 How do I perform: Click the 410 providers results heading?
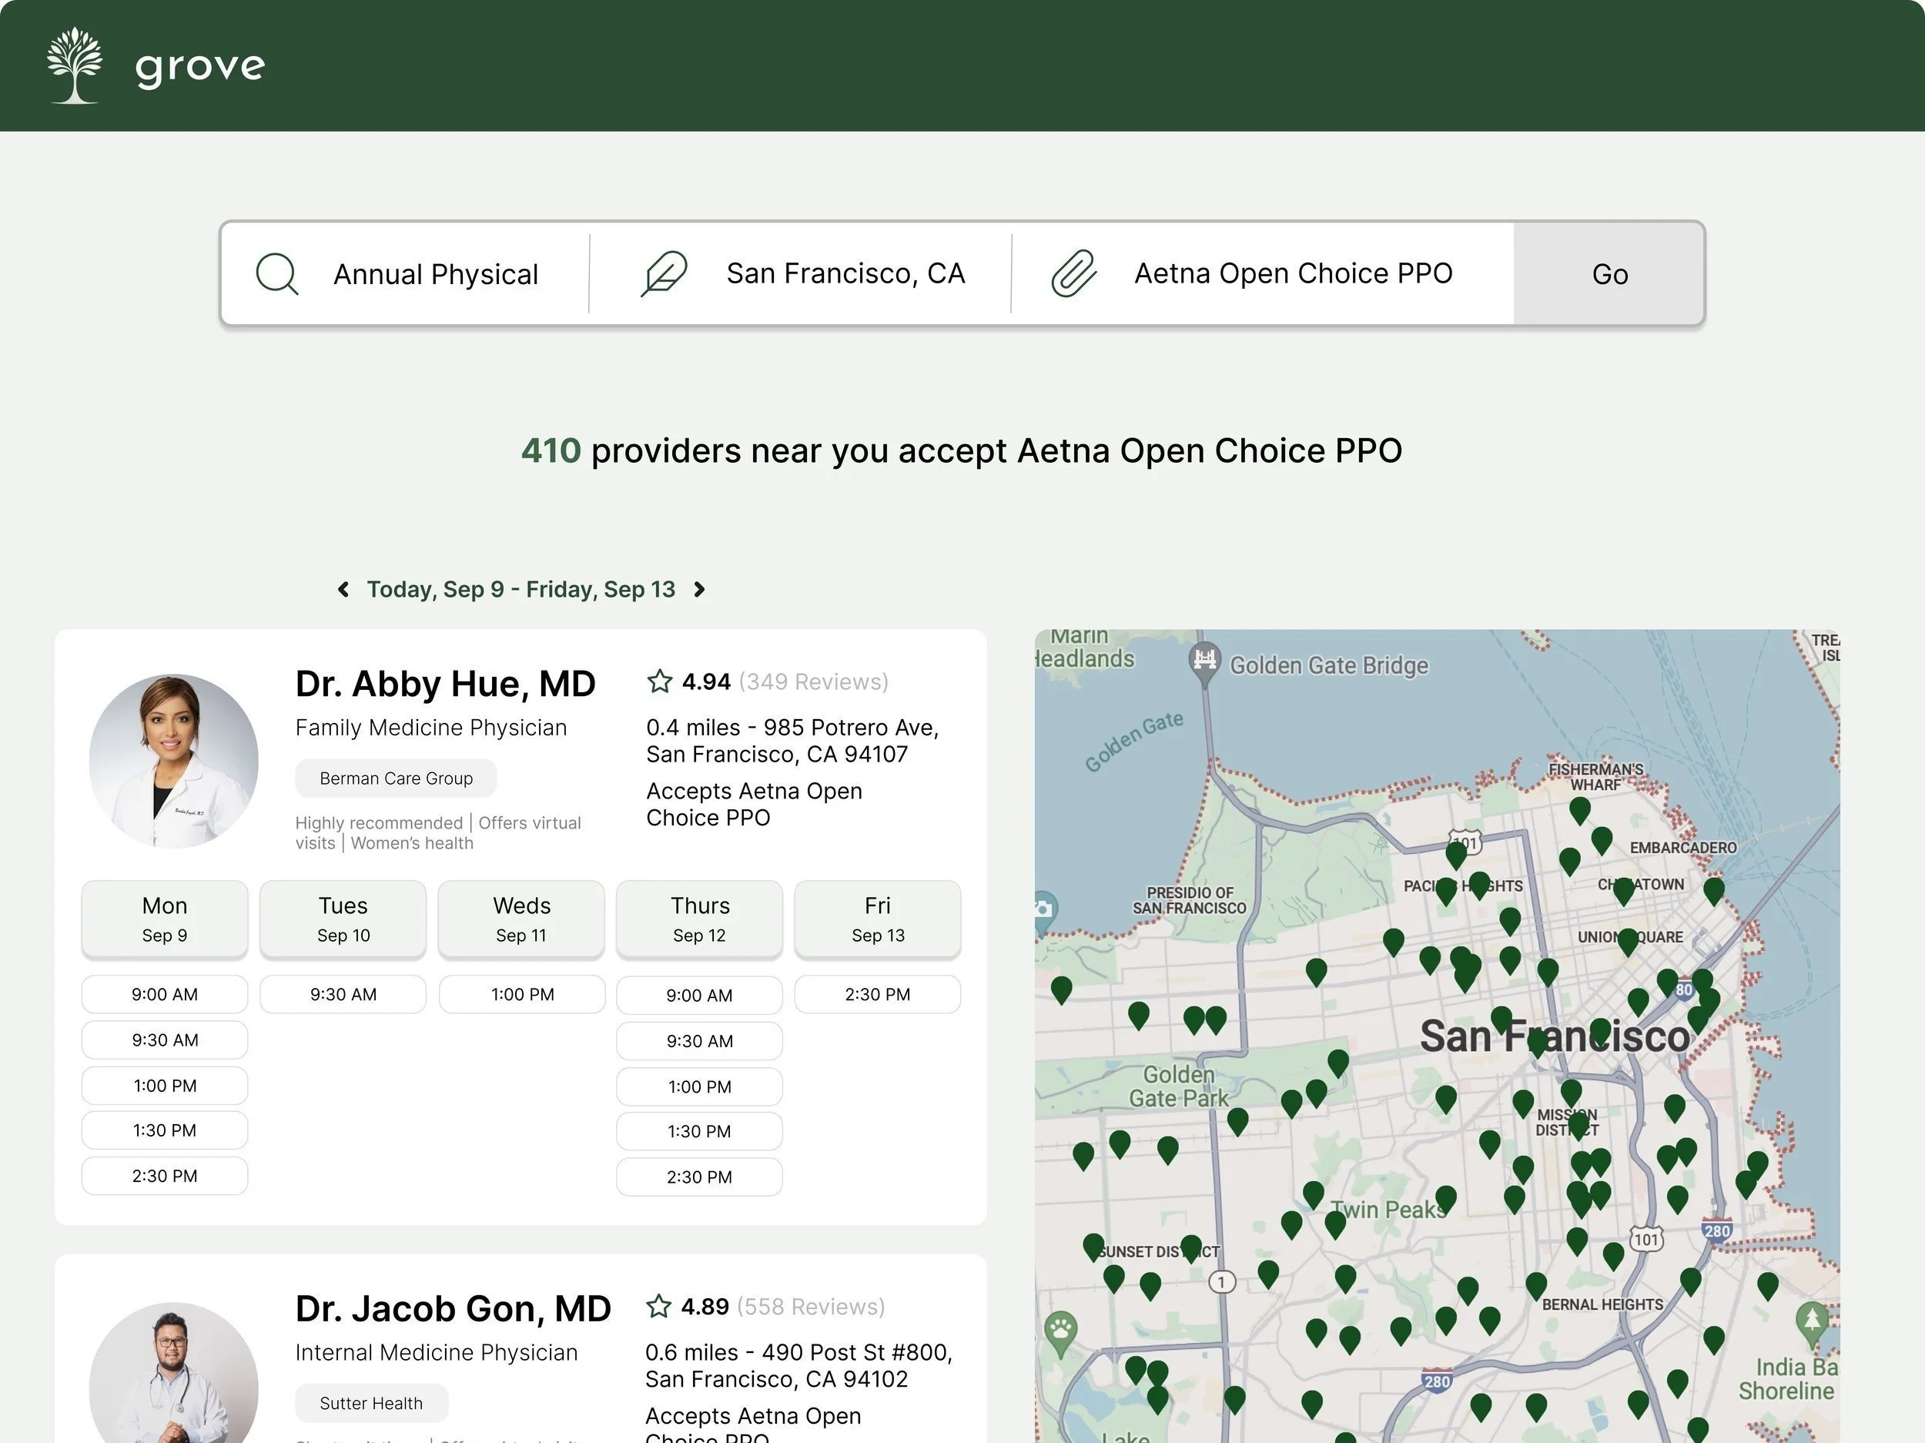(962, 450)
